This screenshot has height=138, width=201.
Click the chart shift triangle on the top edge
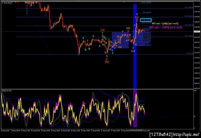(124, 2)
